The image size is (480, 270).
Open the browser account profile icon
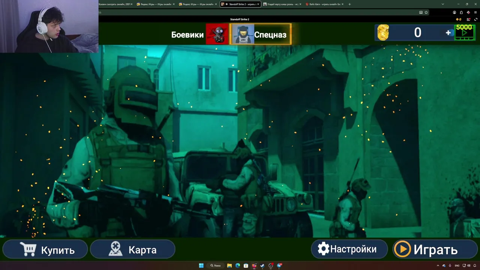tap(454, 12)
